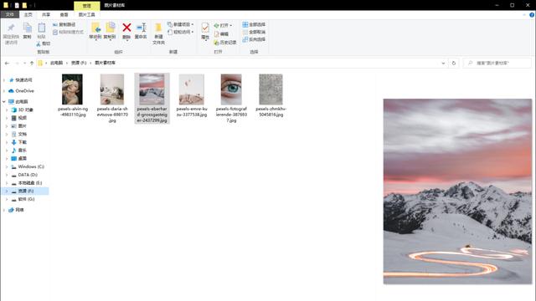Click the mountain preview image in preview pane
Screen dimensions: 536x301
457,191
